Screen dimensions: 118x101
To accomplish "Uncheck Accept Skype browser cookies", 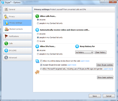I will (x=41, y=65).
